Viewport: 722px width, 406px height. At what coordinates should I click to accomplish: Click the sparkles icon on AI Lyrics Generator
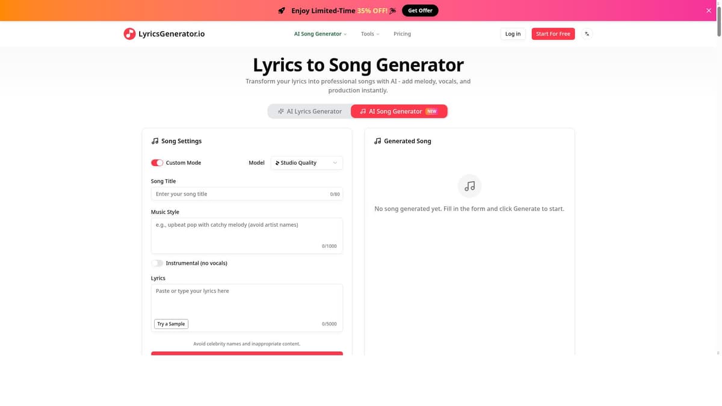tap(280, 111)
